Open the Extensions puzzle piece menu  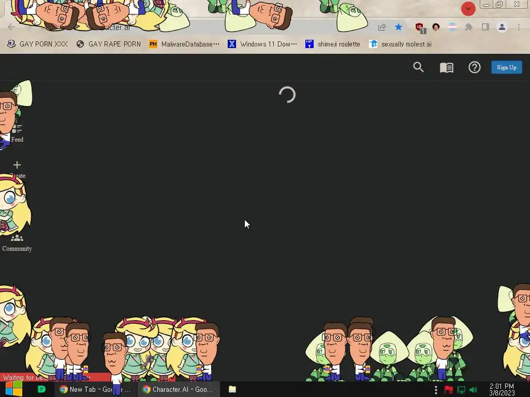[468, 27]
